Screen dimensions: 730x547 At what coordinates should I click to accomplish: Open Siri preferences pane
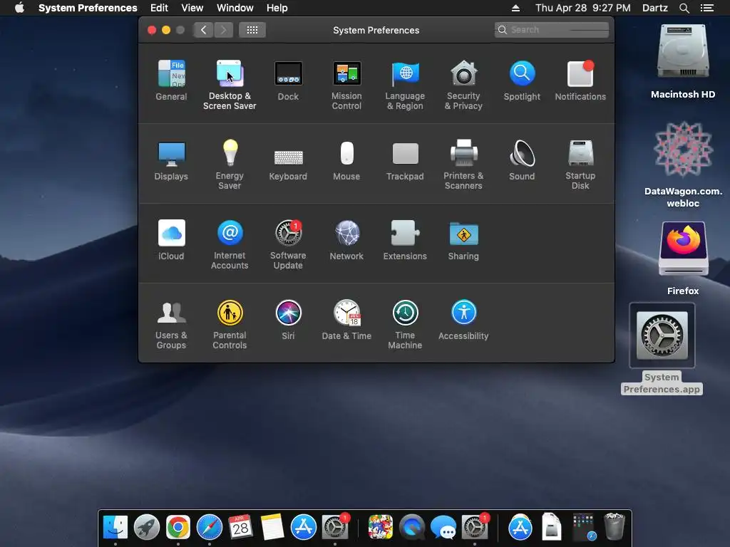point(288,320)
